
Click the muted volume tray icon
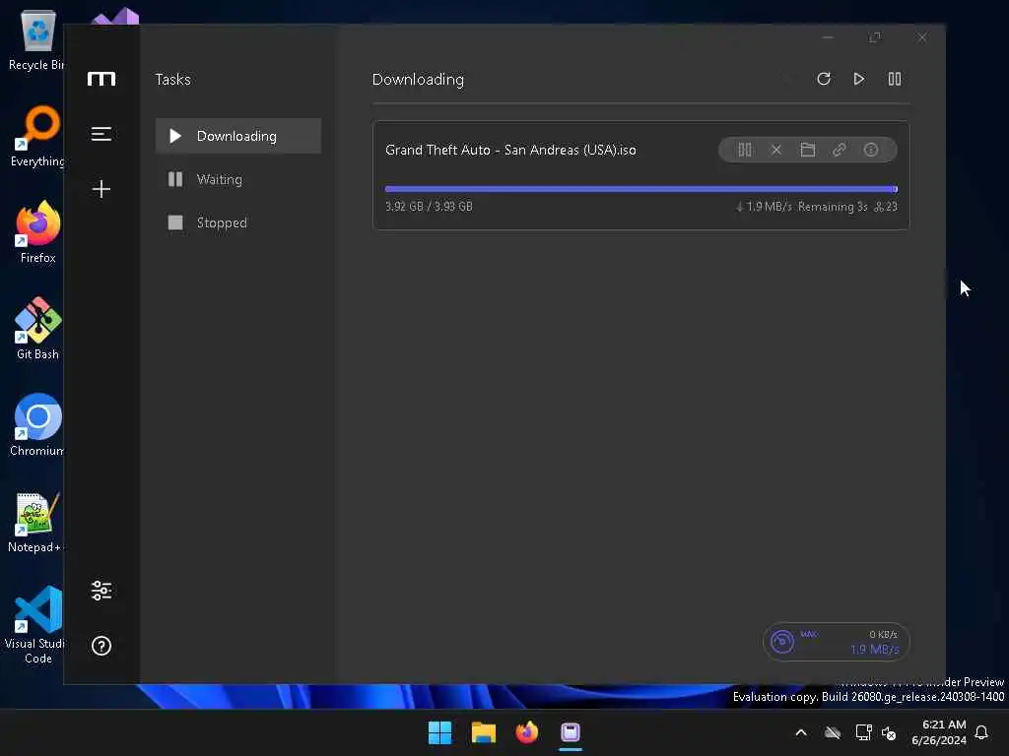tap(889, 732)
